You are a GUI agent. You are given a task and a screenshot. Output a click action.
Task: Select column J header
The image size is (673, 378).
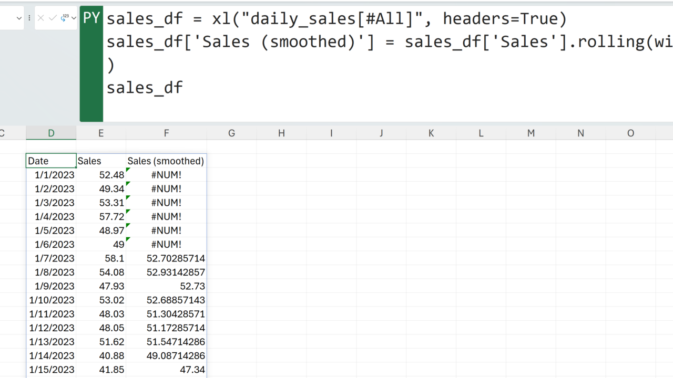381,133
